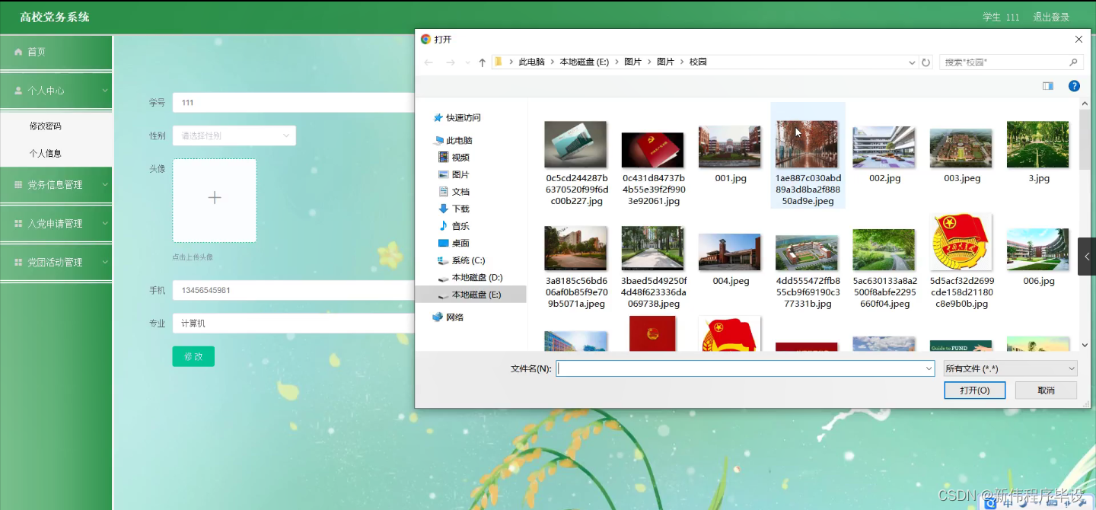Open the blue help icon in the dialog

[x=1074, y=86]
